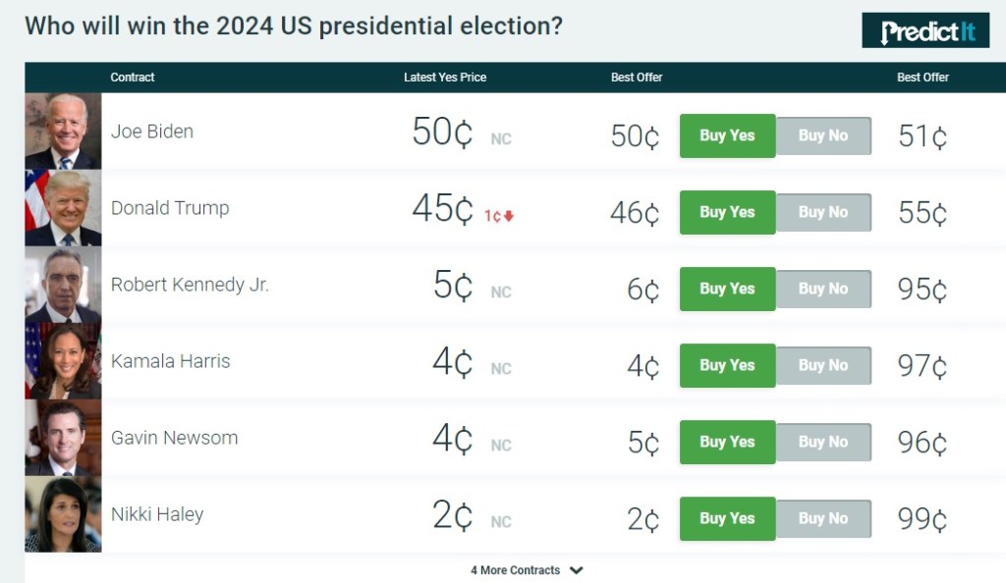The width and height of the screenshot is (1006, 583).
Task: Select Robert Kennedy Jr.'s photo thumbnail
Action: [63, 285]
